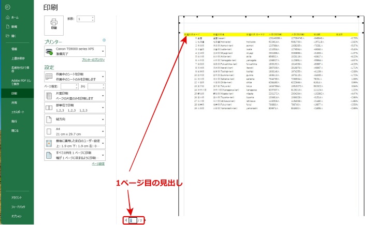Open the すべての列を1ページに印刷 dropdown

(75, 155)
